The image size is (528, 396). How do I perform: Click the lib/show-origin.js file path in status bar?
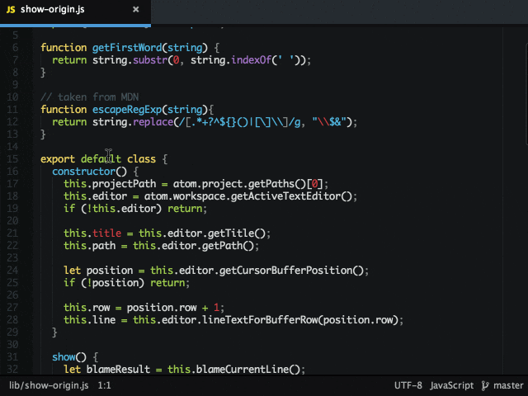[48, 385]
